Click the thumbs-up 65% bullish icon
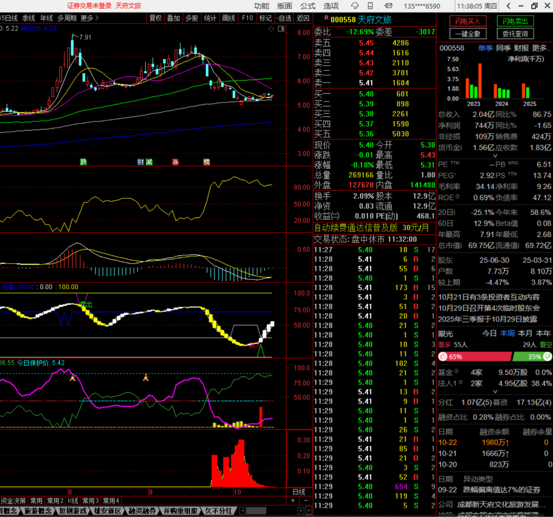553x517 pixels. [443, 357]
